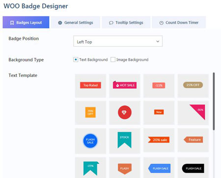The height and width of the screenshot is (178, 221).
Task: Click the gear icon beside General Settings
Action: tap(60, 23)
